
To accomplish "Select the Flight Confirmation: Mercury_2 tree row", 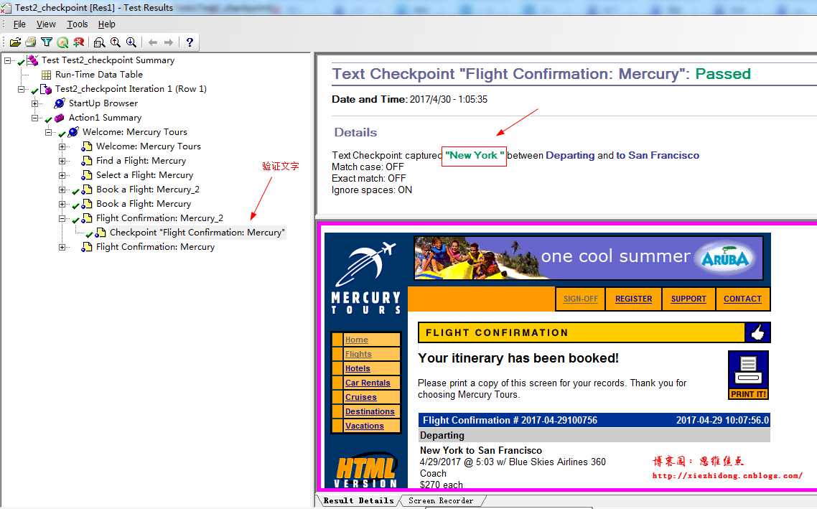I will [x=159, y=218].
